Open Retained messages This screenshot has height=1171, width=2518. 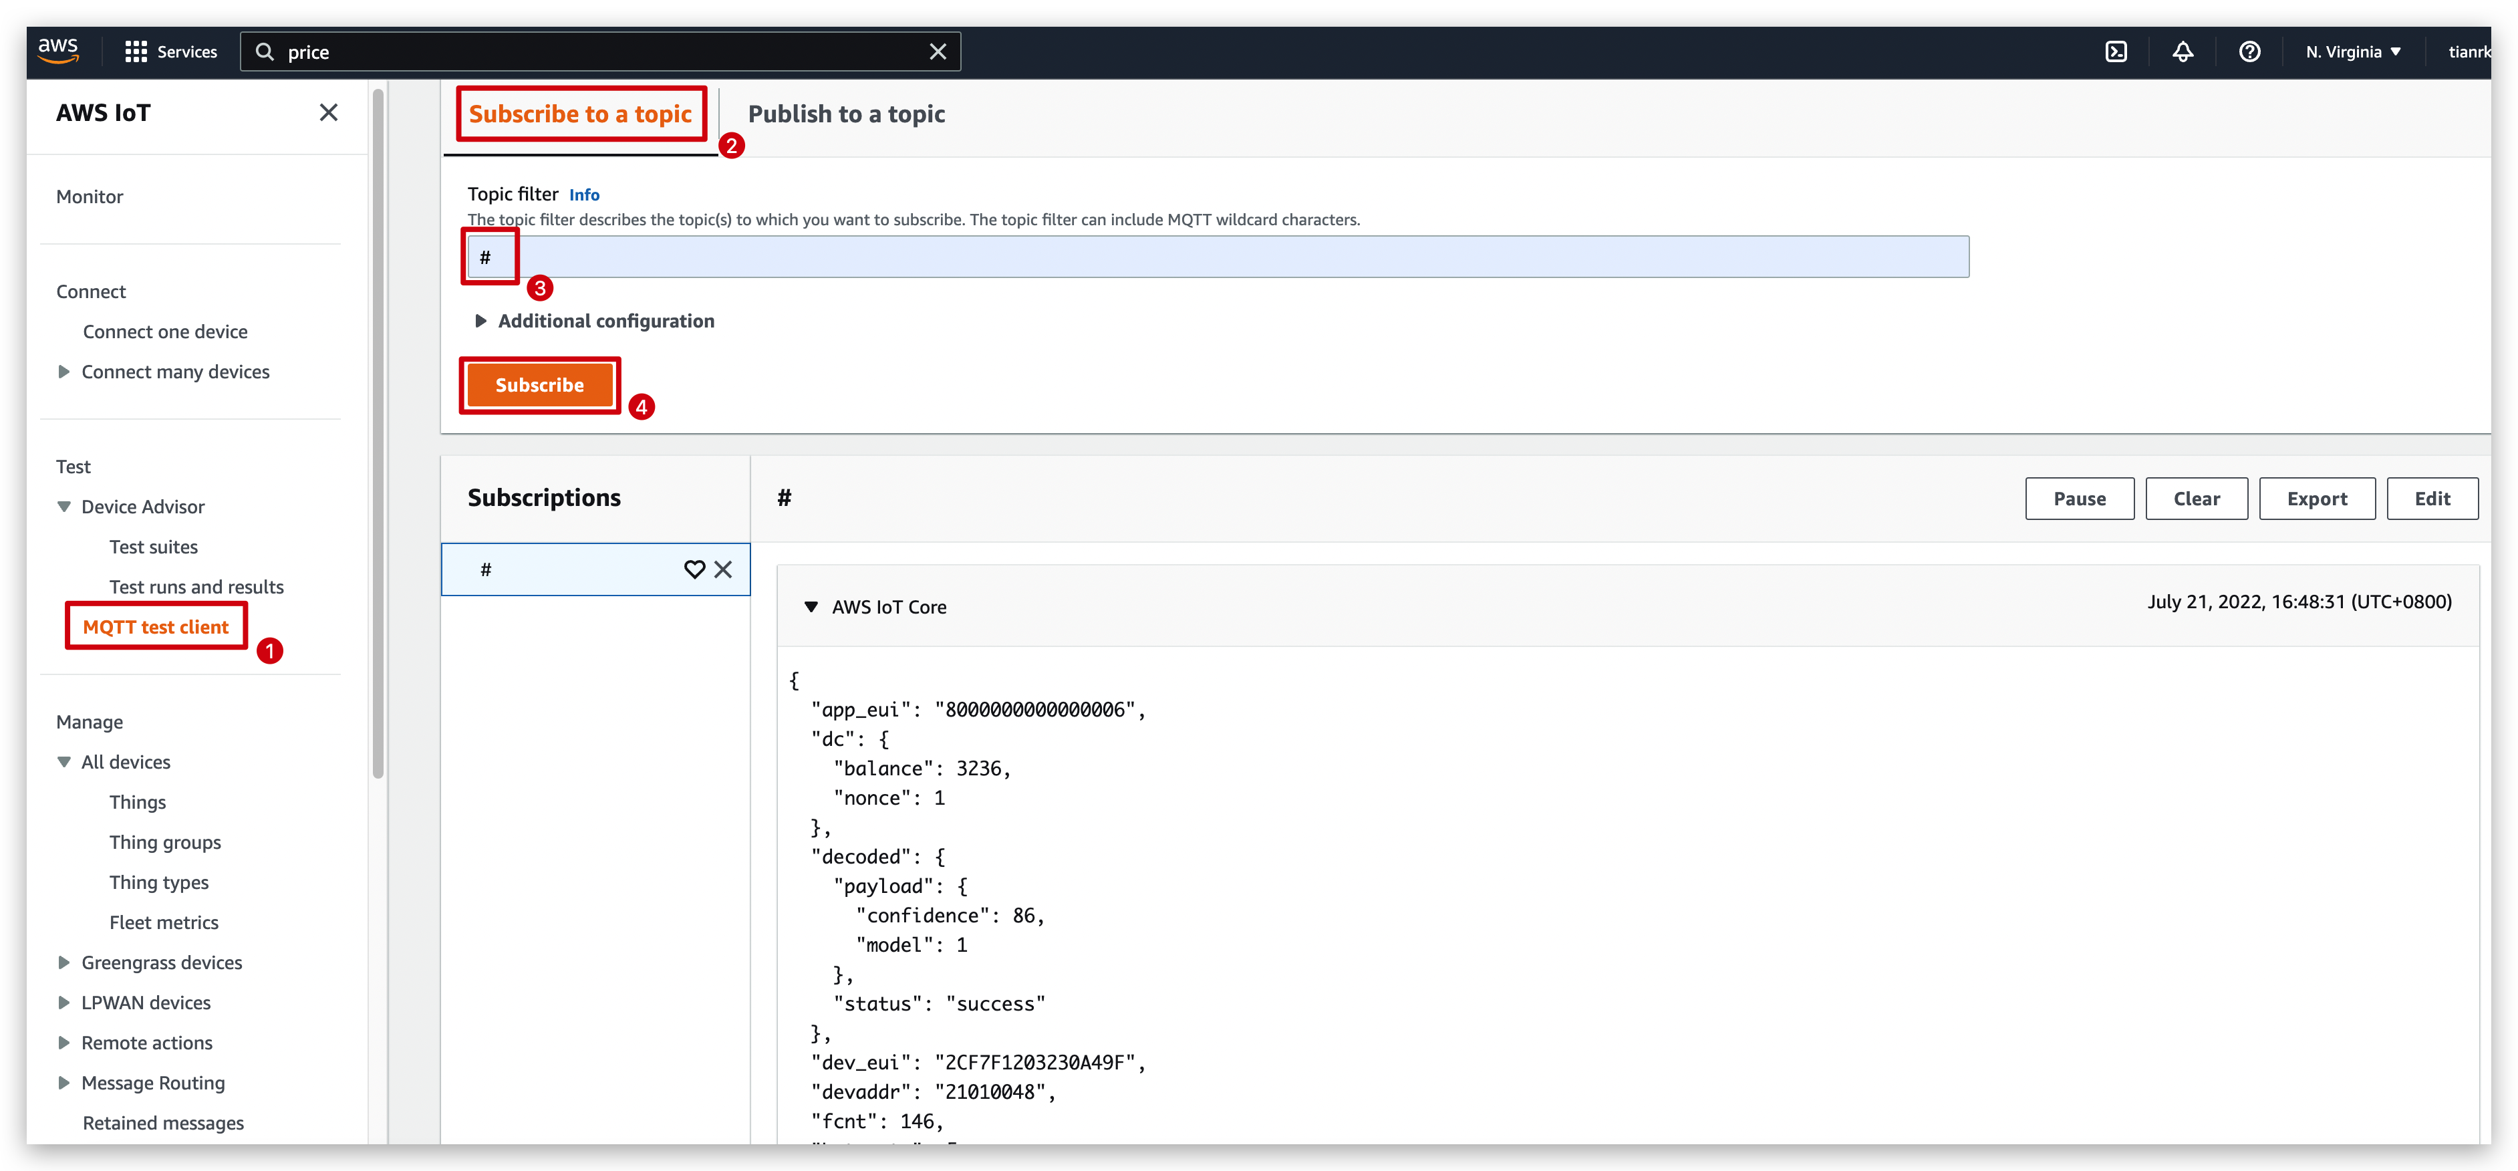(x=163, y=1122)
